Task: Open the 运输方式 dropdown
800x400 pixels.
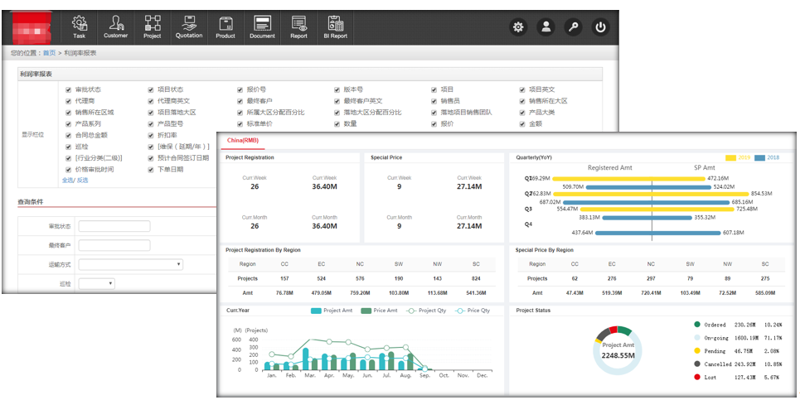Action: coord(131,264)
